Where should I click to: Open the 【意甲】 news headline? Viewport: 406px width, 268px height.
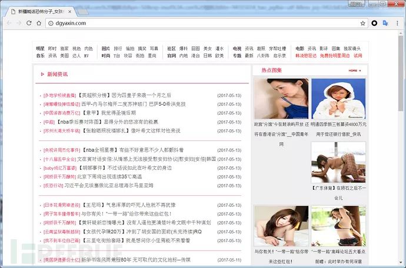[x=109, y=113]
